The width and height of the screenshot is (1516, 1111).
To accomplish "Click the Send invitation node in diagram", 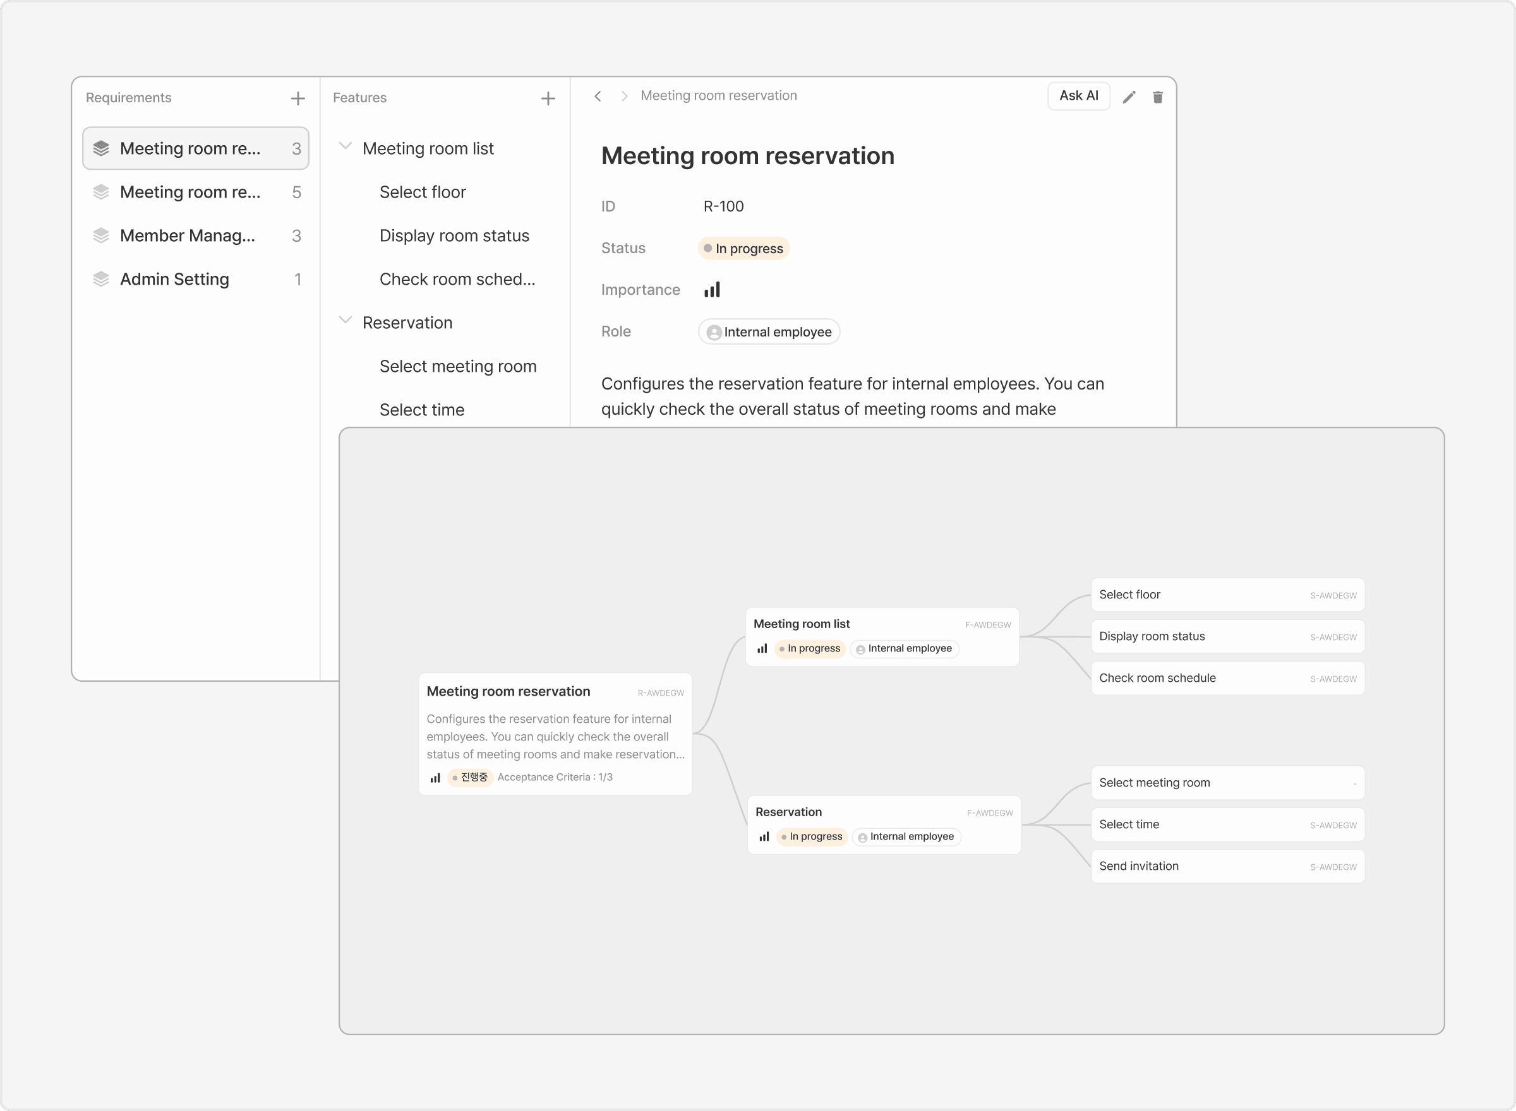I will (x=1227, y=866).
